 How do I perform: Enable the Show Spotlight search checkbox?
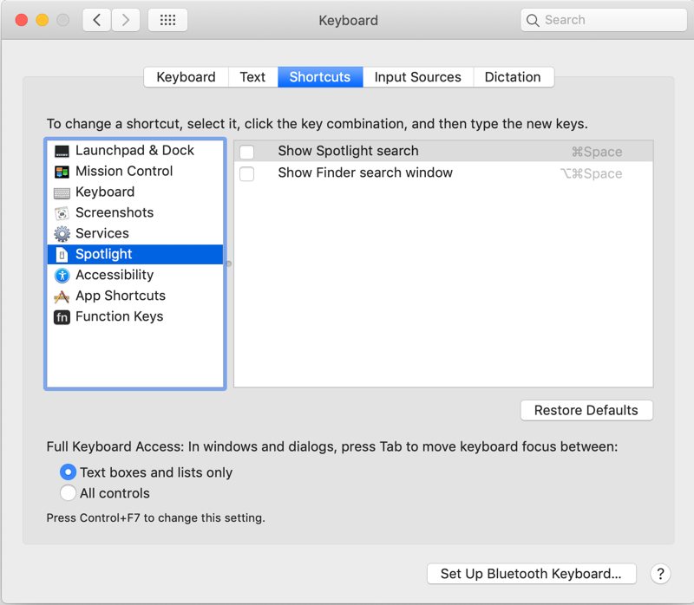pos(246,151)
